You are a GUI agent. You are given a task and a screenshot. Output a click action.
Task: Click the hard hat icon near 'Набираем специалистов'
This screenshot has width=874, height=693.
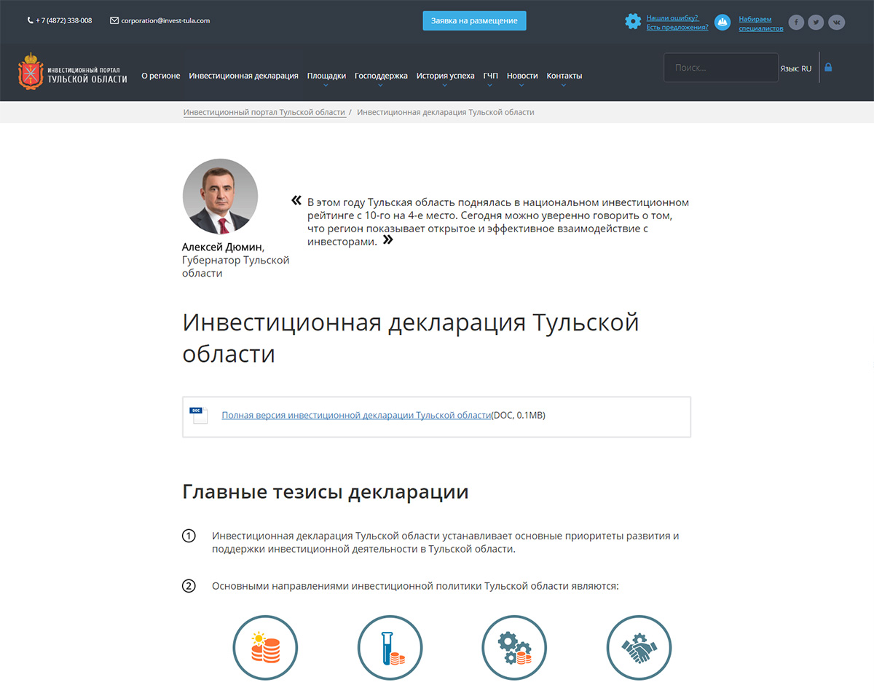(723, 23)
